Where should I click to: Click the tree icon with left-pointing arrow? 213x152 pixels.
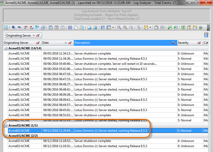pos(25,28)
